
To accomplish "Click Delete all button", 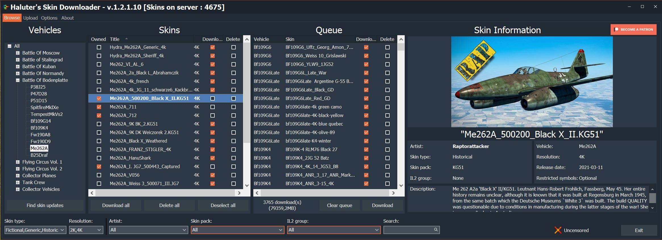I will (169, 205).
